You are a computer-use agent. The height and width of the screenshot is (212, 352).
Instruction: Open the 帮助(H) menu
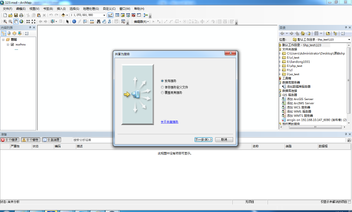139,8
